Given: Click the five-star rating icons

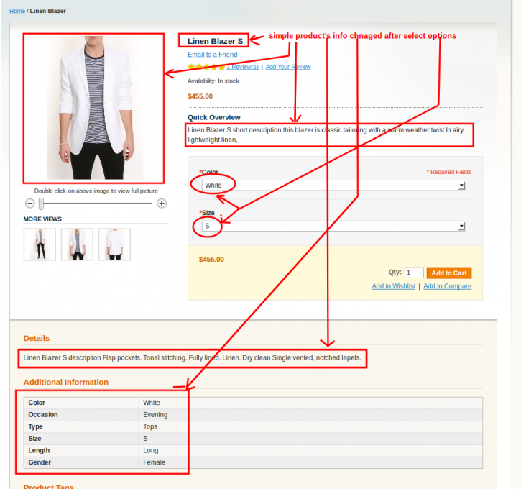Looking at the screenshot, I should coord(206,67).
